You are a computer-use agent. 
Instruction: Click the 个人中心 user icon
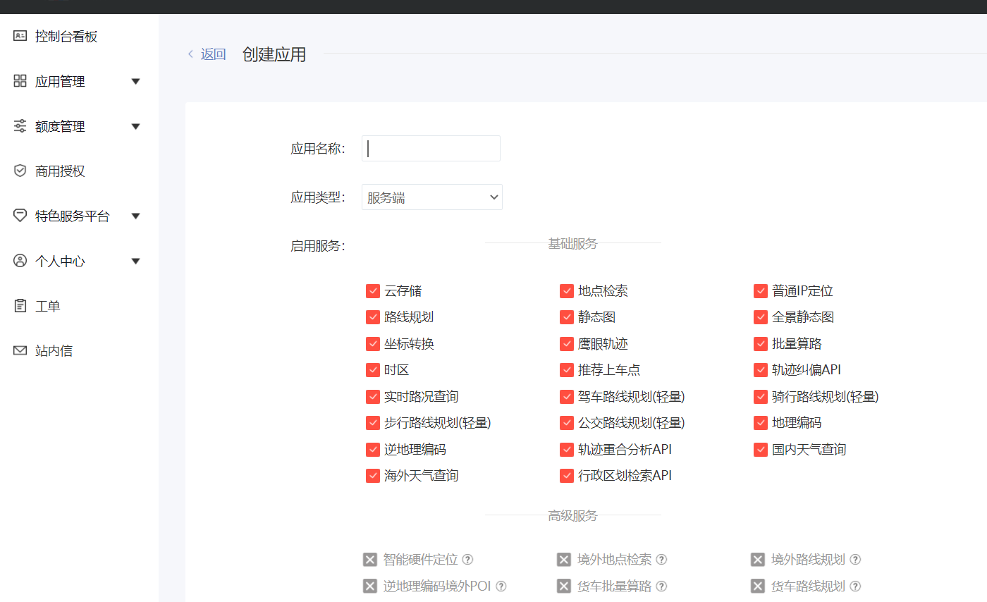[20, 261]
